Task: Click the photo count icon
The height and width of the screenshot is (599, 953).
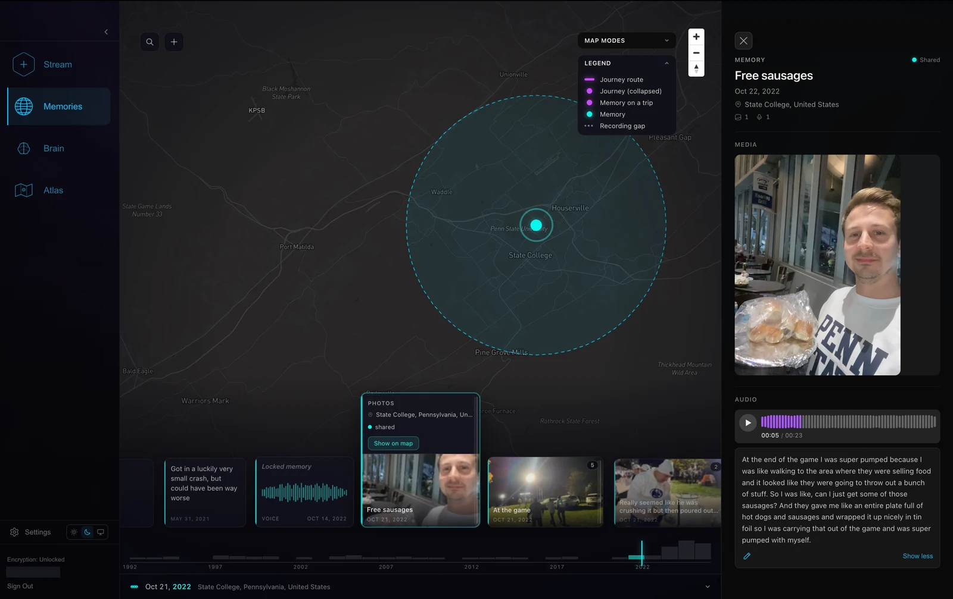Action: coord(739,117)
